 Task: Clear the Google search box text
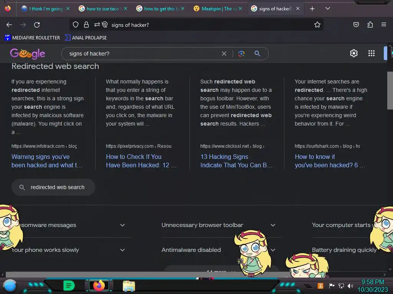coord(224,54)
